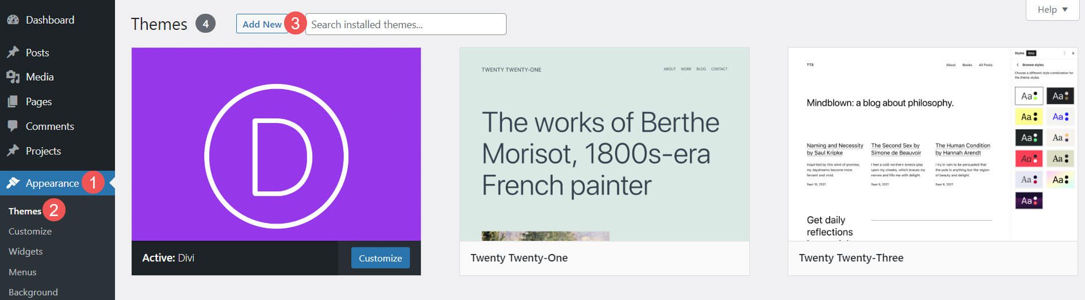The image size is (1085, 300).
Task: Click the Projects pin icon
Action: 13,151
